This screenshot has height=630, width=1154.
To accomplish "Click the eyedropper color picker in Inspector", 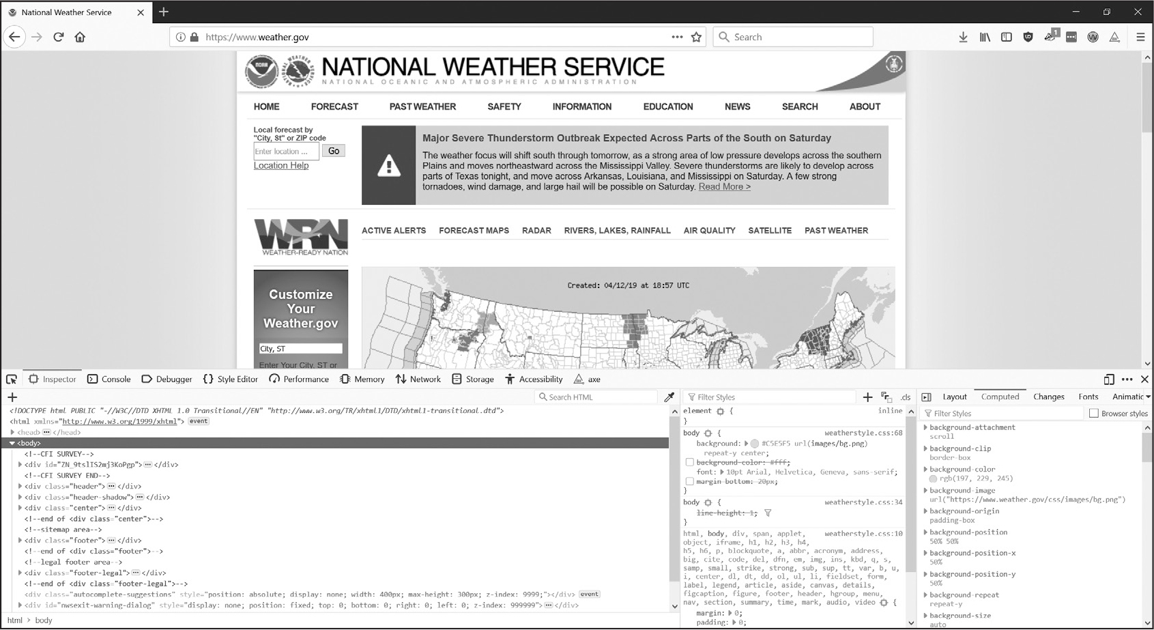I will (x=669, y=397).
